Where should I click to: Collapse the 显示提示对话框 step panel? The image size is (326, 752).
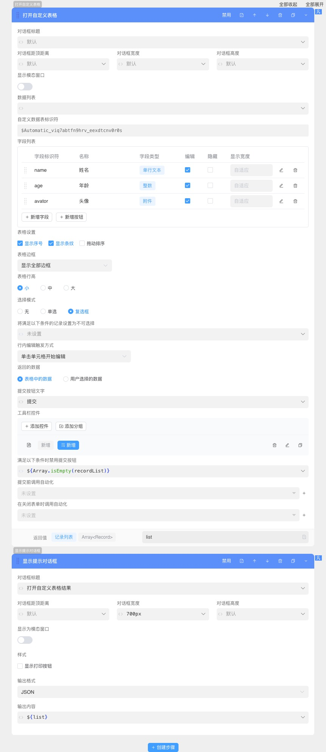[306, 561]
